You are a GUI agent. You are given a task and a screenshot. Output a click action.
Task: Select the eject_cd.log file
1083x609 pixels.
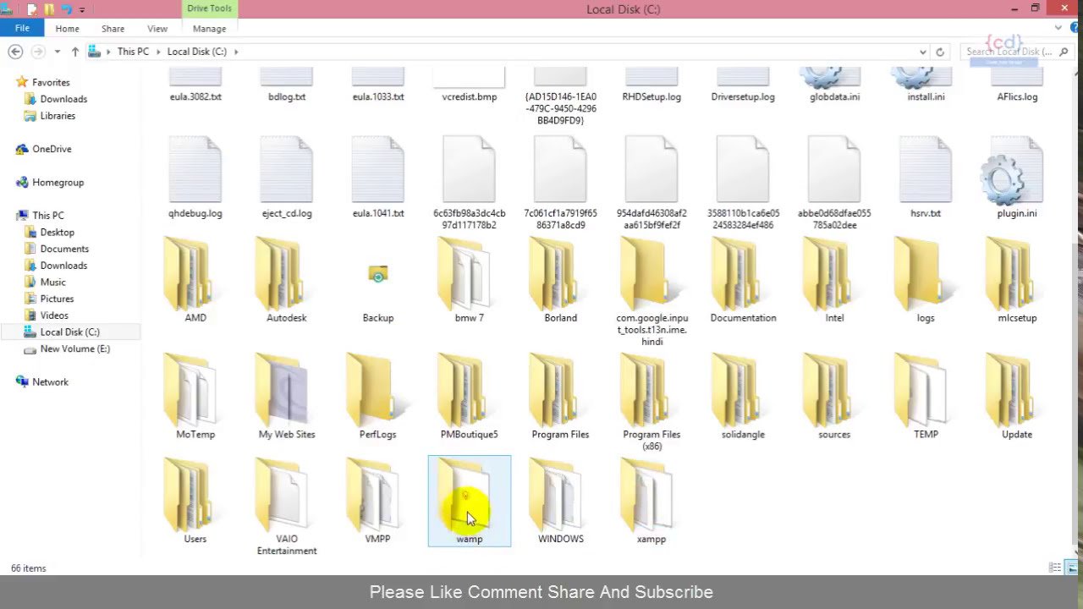point(286,177)
